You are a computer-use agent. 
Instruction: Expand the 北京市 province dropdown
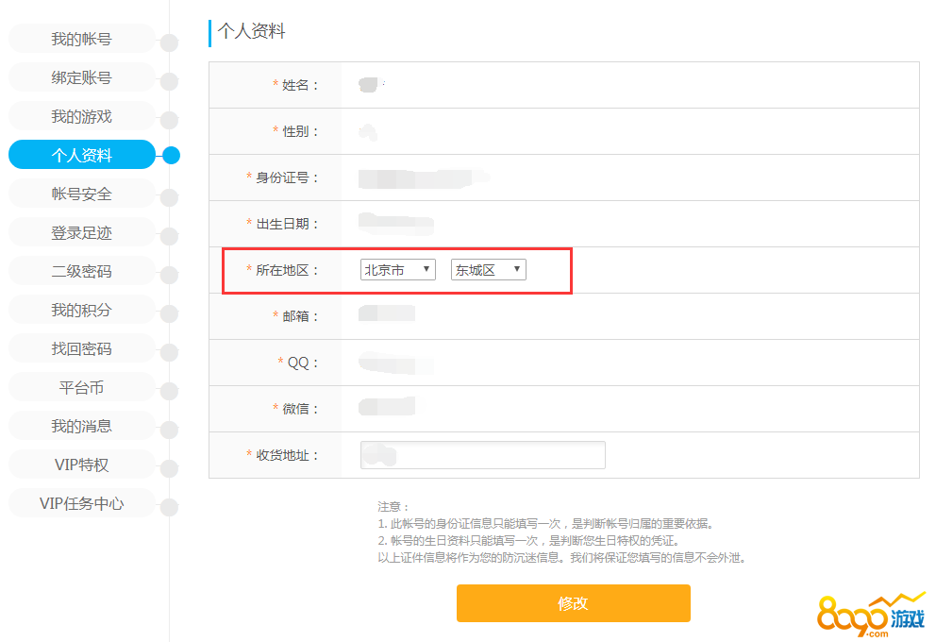click(x=398, y=270)
